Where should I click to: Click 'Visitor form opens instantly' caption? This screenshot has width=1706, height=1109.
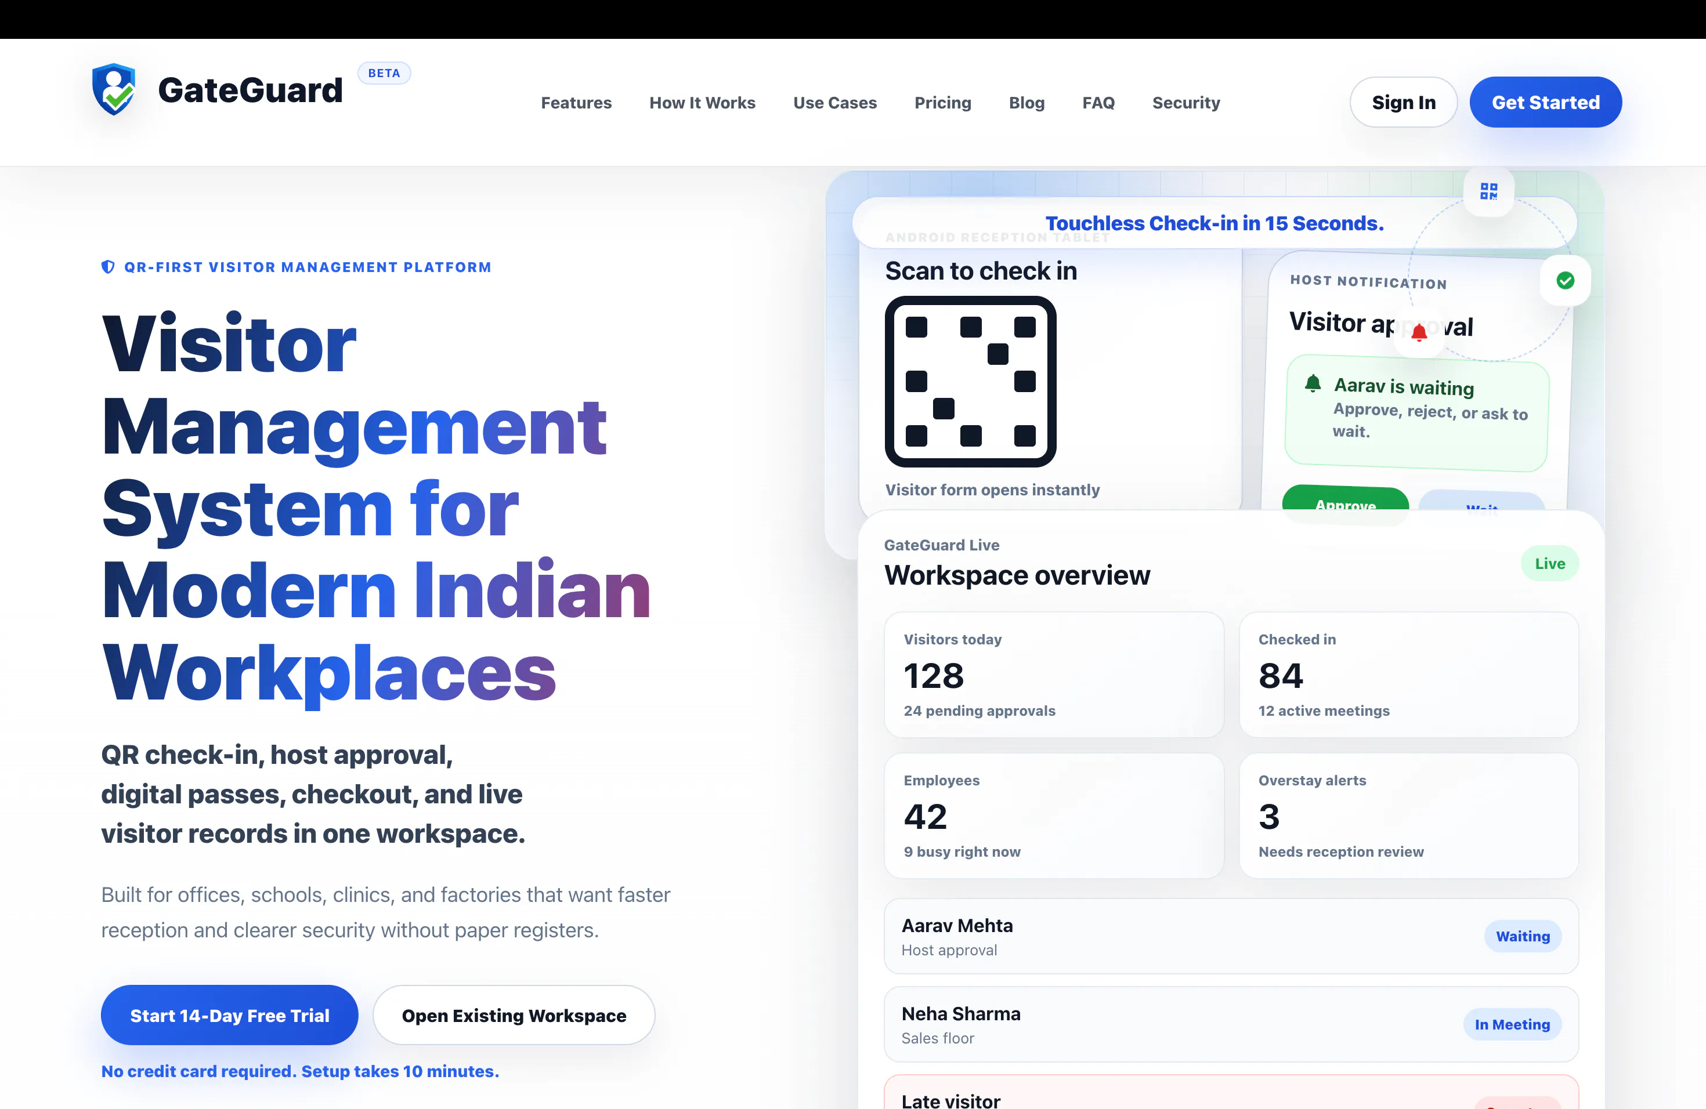tap(992, 490)
